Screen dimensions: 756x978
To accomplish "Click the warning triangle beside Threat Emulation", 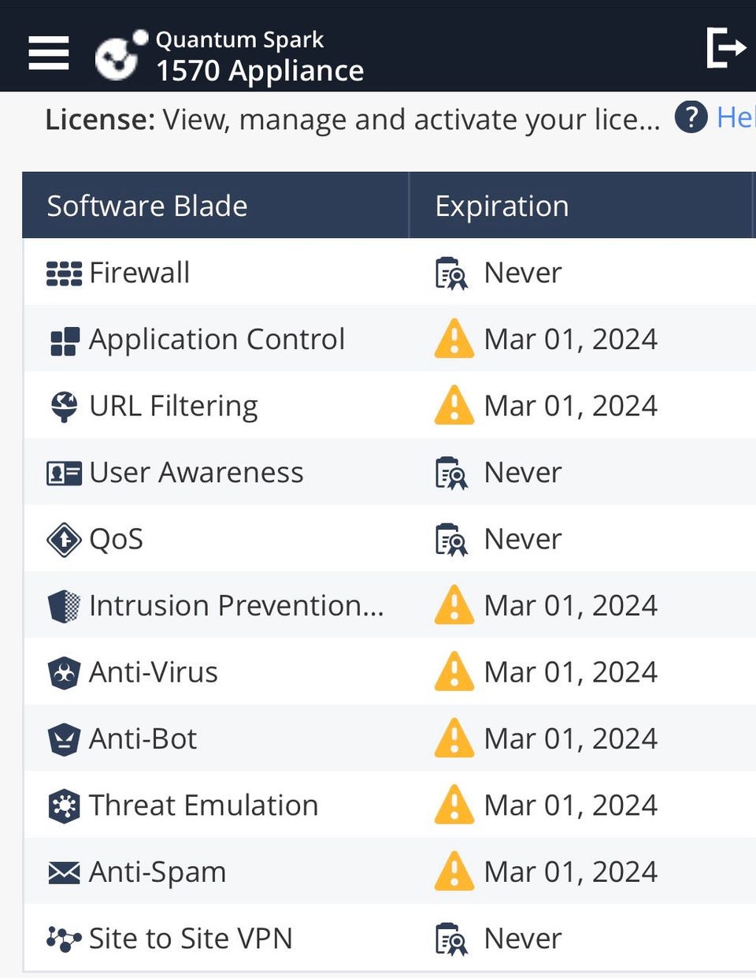I will coord(454,805).
